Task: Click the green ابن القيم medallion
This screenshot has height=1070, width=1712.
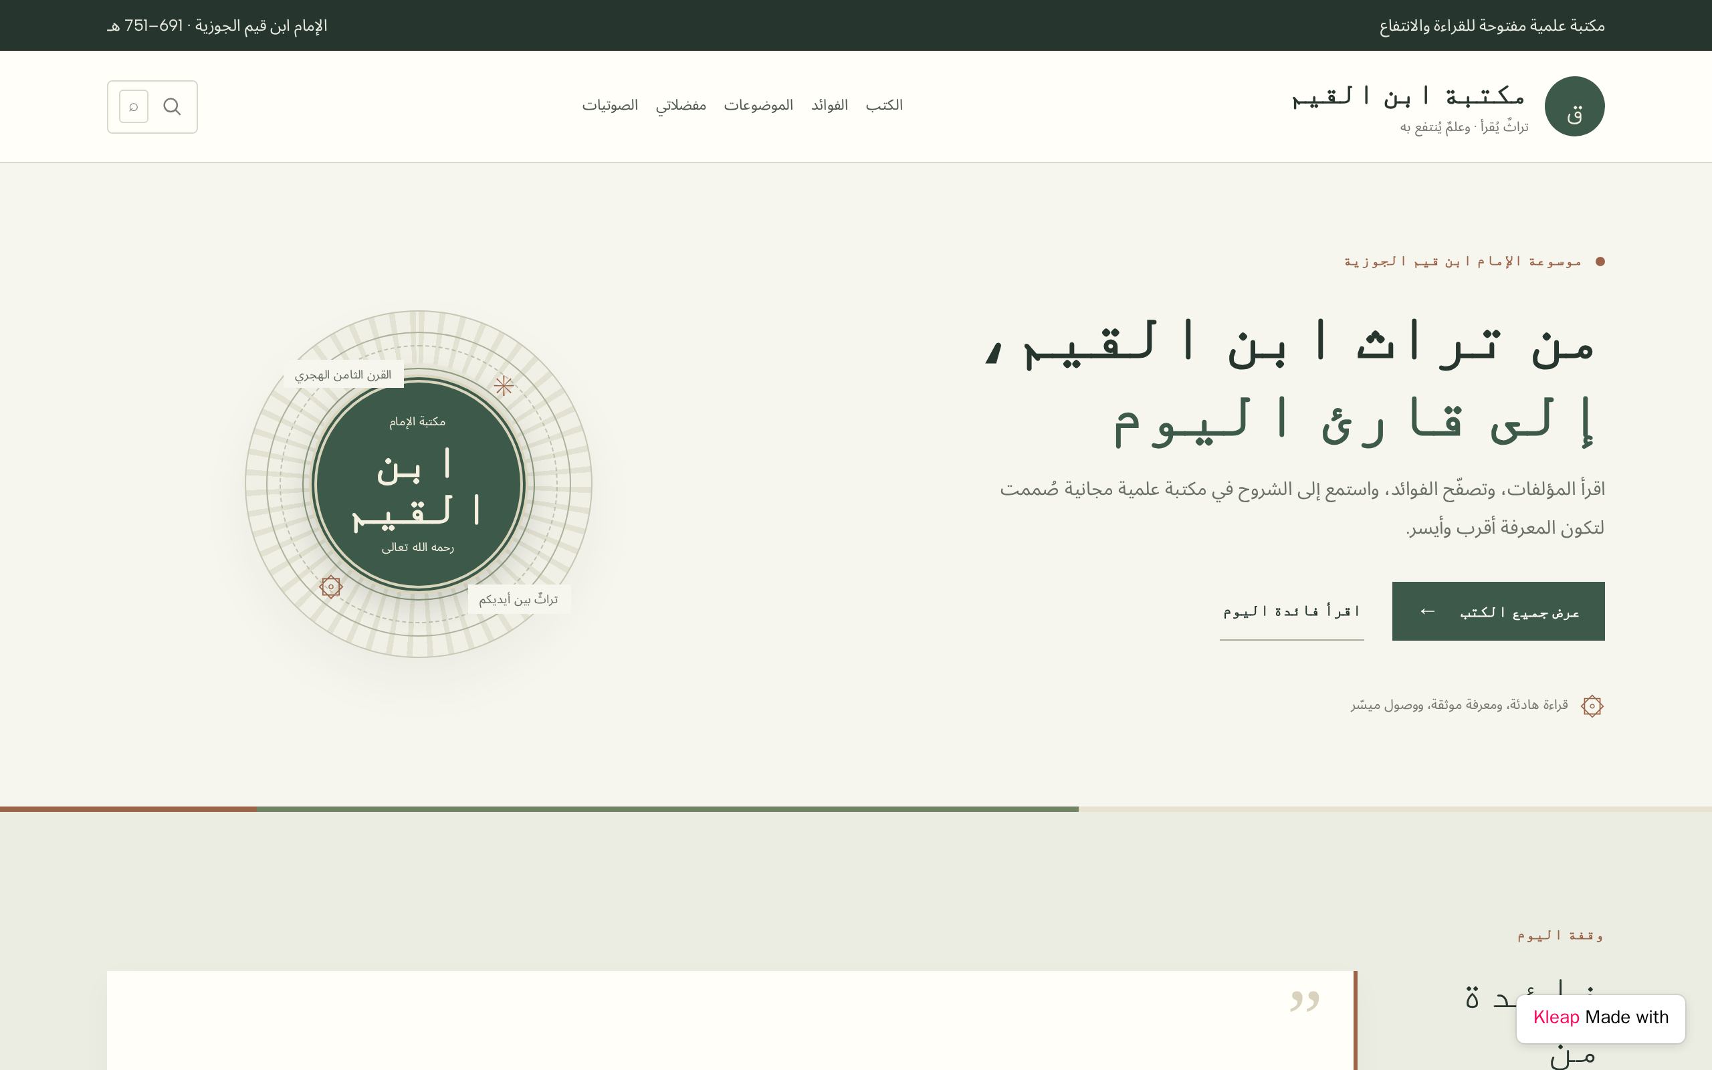Action: point(418,484)
